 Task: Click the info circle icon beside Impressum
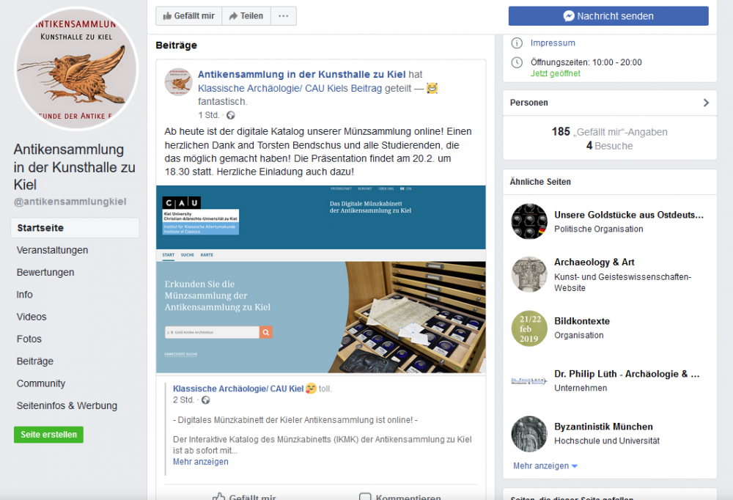point(517,43)
